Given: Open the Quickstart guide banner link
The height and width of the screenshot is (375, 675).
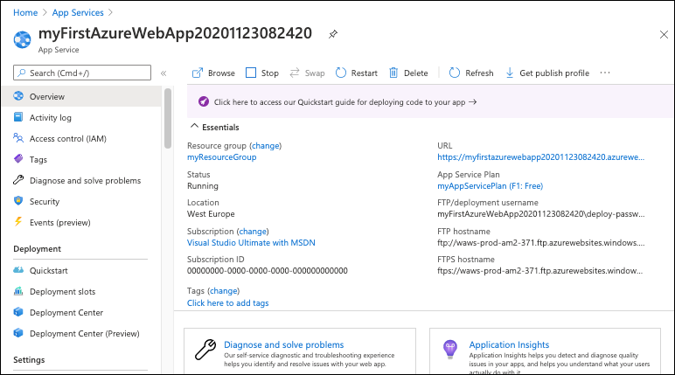Looking at the screenshot, I should [345, 102].
